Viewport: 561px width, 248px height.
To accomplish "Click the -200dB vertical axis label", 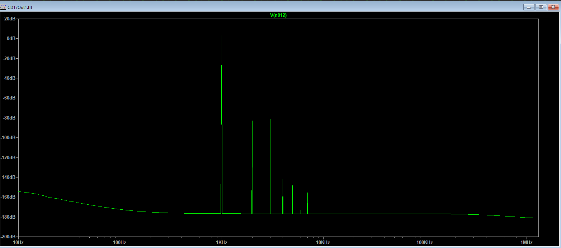I will tap(8, 237).
